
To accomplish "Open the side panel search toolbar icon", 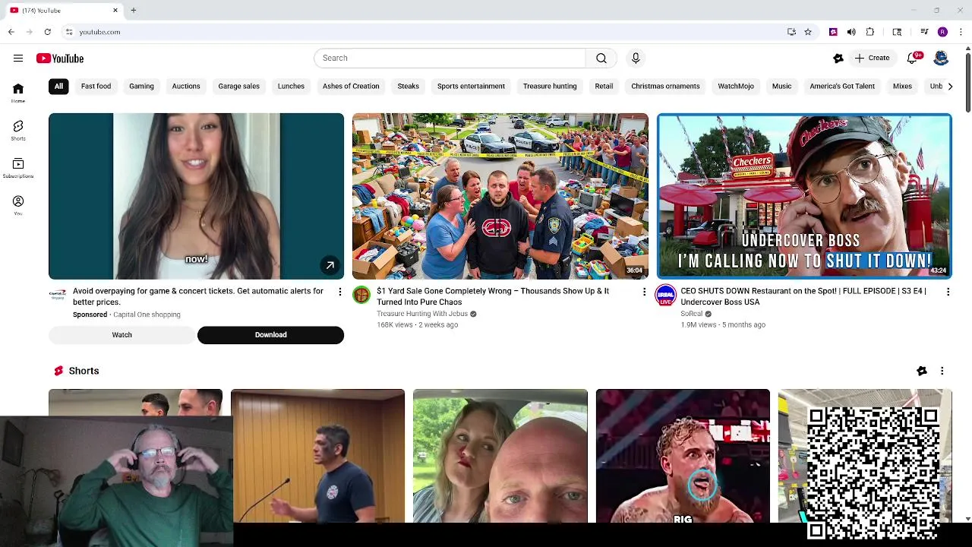I will coord(897,32).
